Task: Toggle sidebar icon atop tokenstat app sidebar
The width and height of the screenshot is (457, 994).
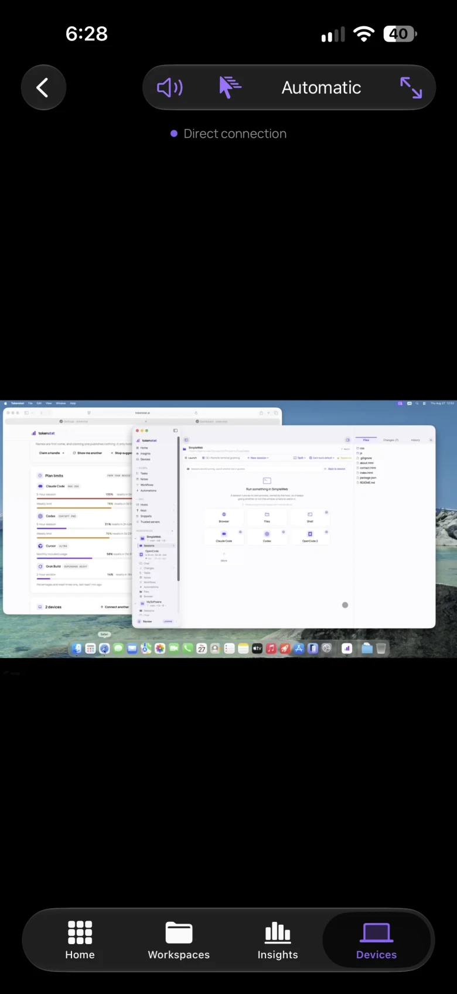Action: 175,430
